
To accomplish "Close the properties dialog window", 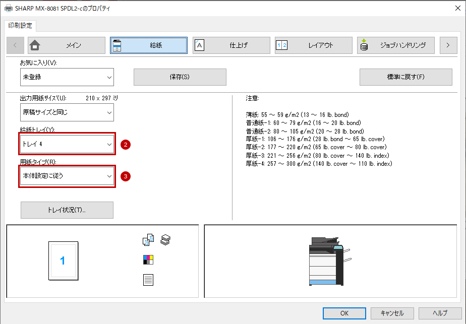I will [x=458, y=9].
